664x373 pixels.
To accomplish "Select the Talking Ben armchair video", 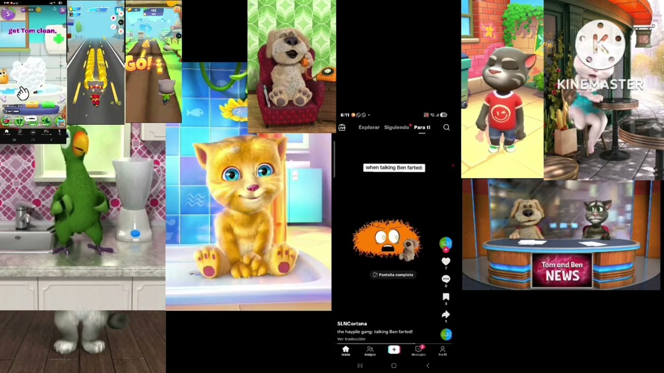I will [x=292, y=66].
